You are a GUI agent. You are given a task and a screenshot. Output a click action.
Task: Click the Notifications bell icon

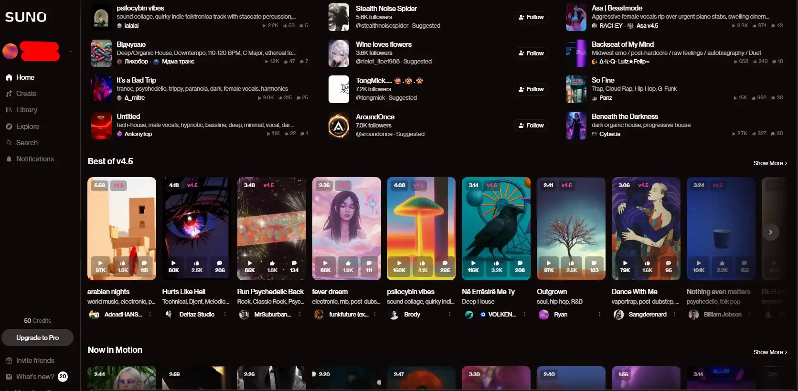coord(9,159)
